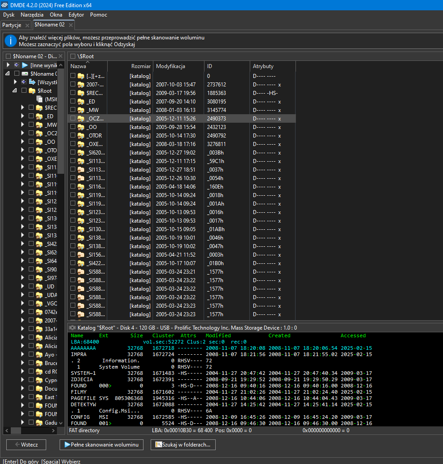The image size is (443, 464).
Task: Open the Okna menu
Action: pyautogui.click(x=56, y=15)
